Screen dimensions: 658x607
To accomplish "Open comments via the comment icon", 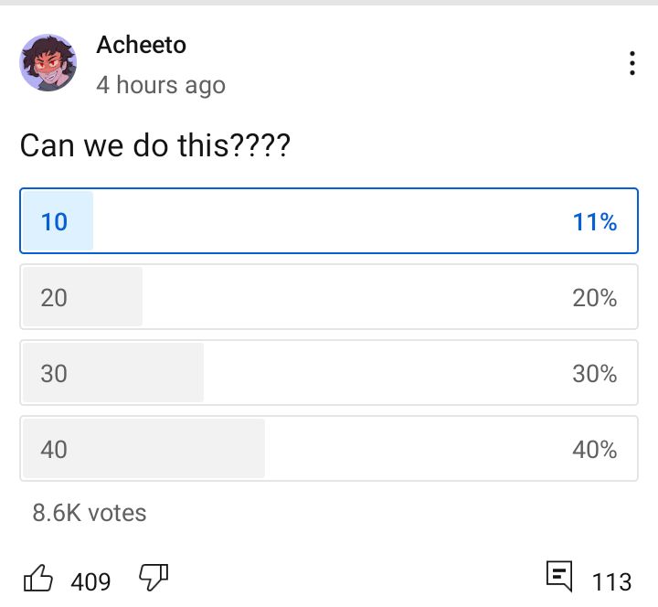I will point(559,576).
